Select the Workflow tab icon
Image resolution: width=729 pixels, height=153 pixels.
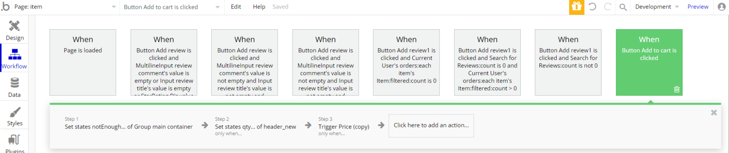14,54
